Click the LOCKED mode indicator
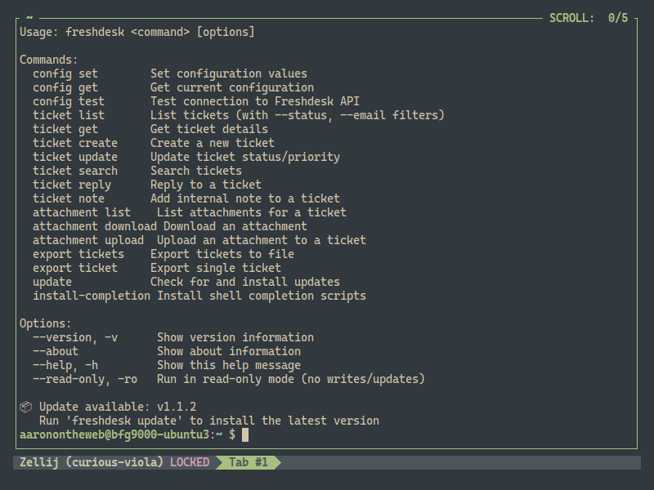The width and height of the screenshot is (654, 490). pyautogui.click(x=190, y=462)
